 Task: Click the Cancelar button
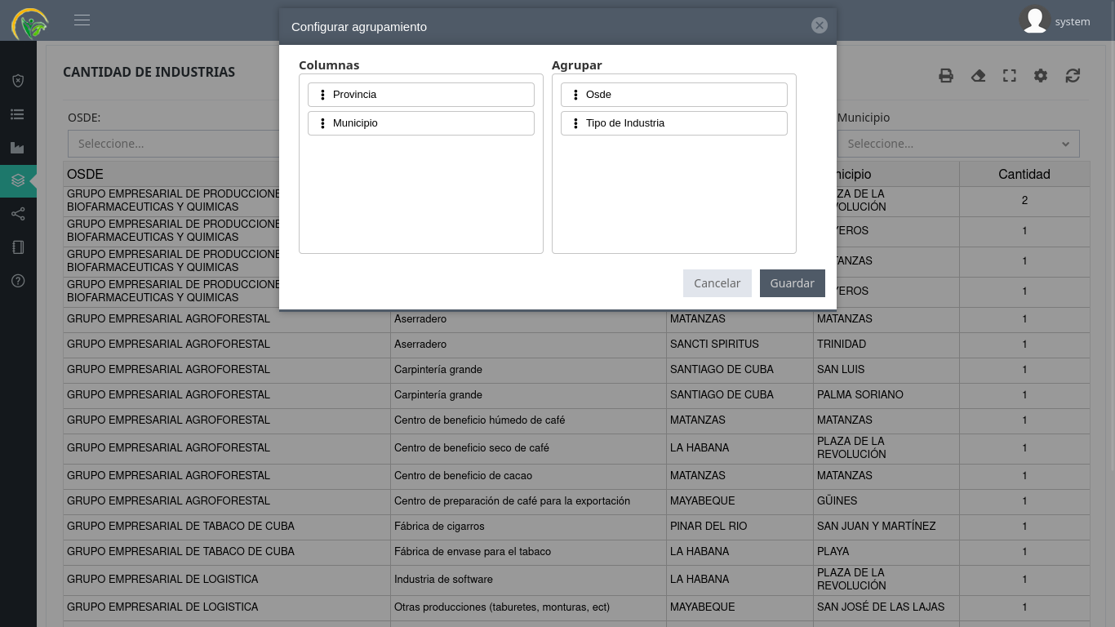tap(717, 283)
